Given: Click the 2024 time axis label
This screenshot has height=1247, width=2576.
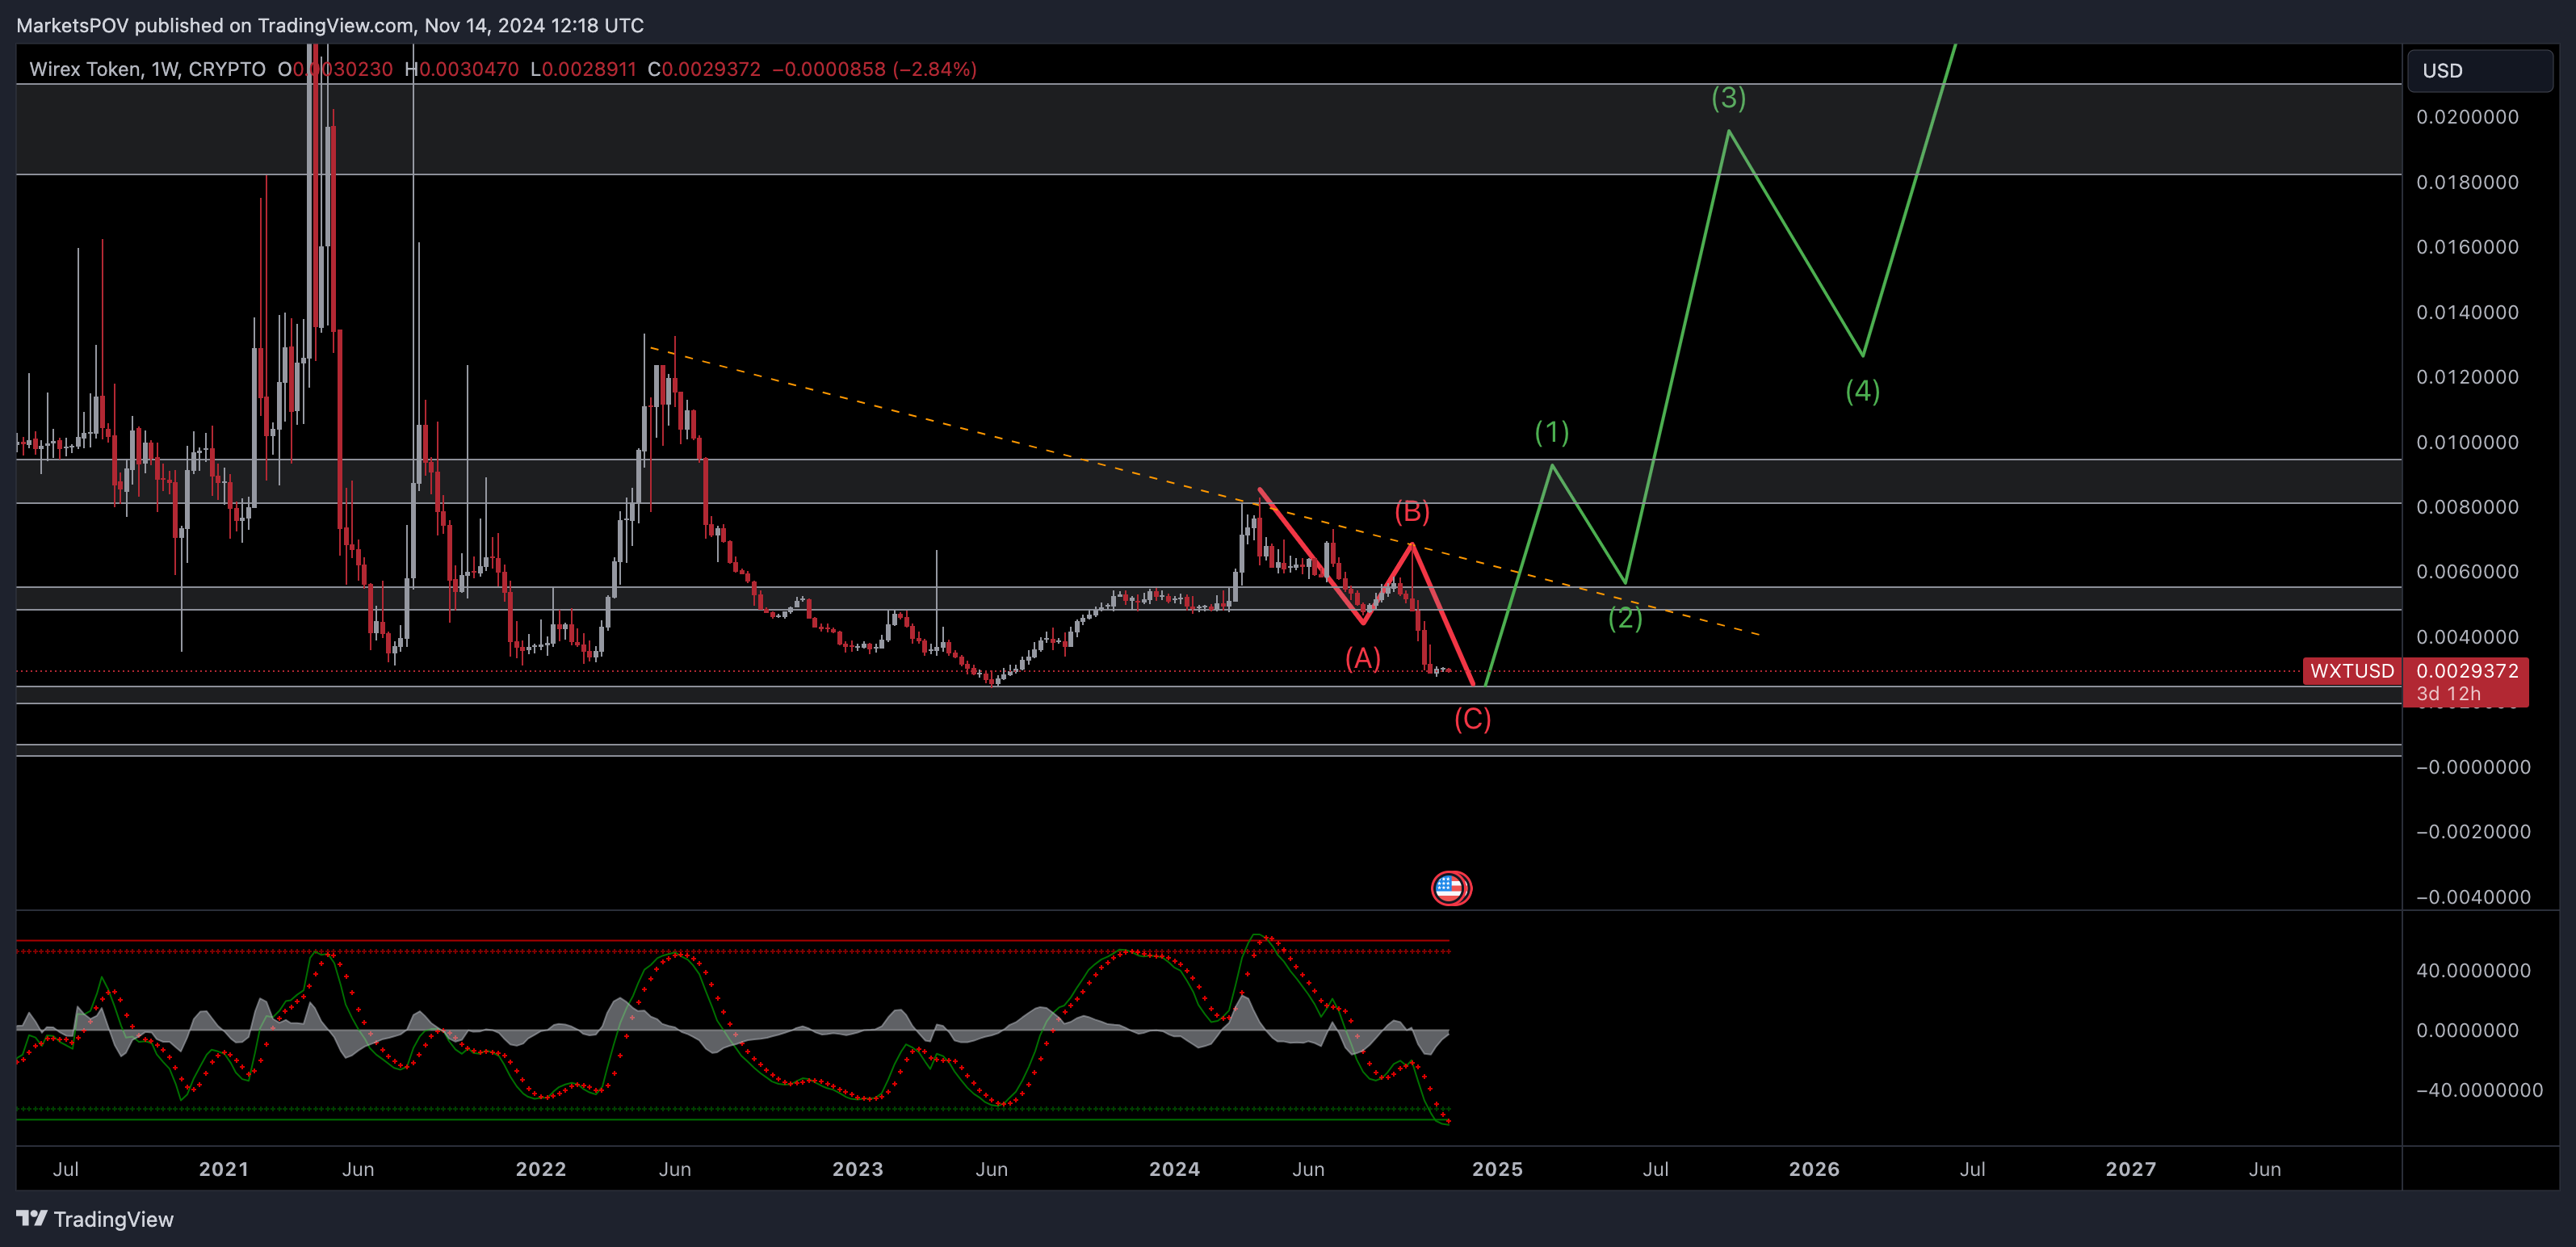Looking at the screenshot, I should pyautogui.click(x=1174, y=1169).
